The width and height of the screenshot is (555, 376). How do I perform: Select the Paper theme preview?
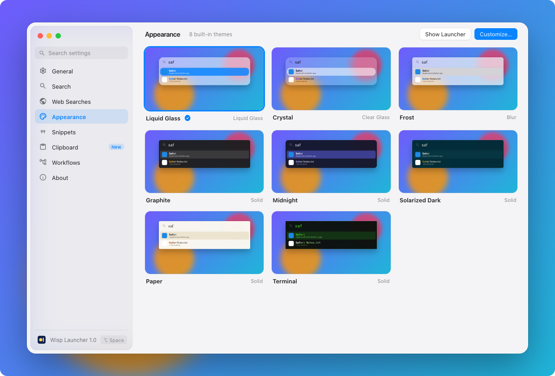click(x=204, y=243)
